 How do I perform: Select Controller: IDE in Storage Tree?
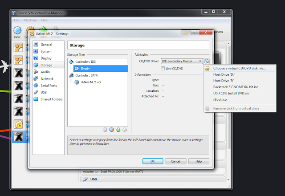[x=85, y=61]
